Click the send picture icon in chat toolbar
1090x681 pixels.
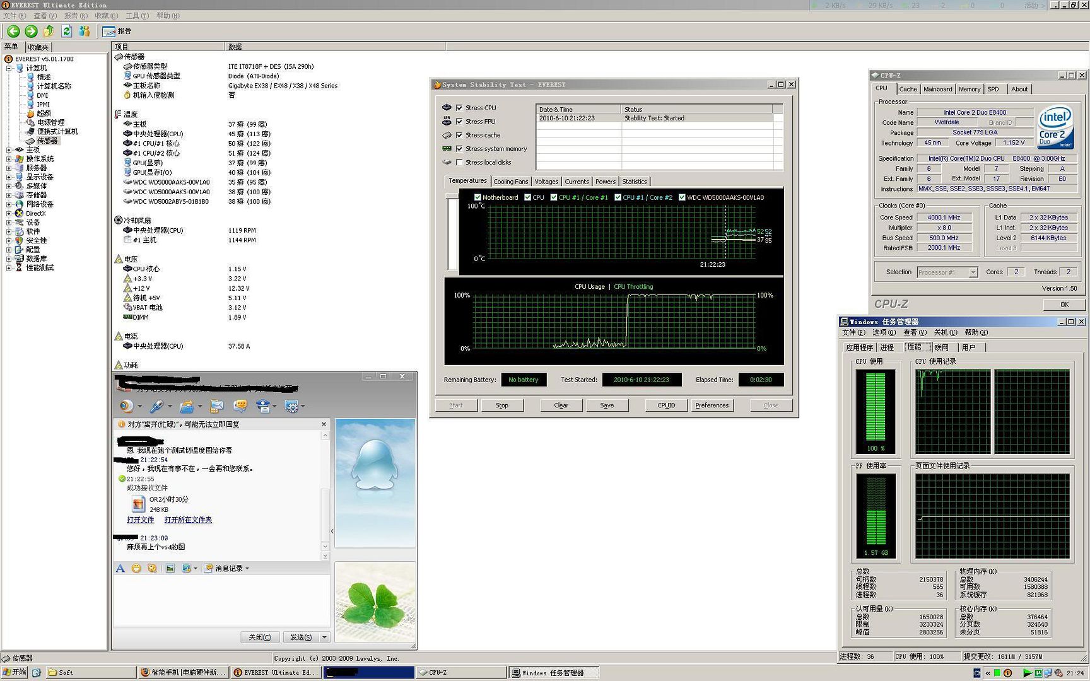click(170, 568)
